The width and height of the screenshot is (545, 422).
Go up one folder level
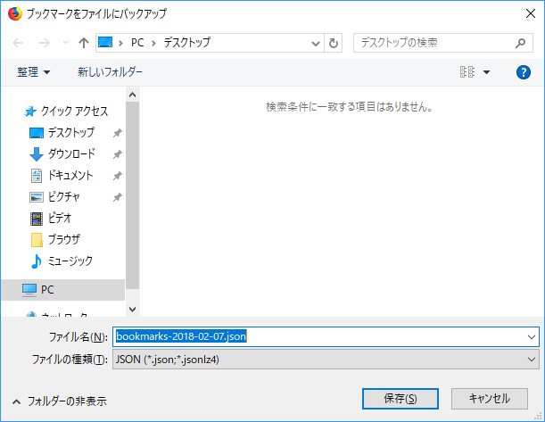click(84, 43)
